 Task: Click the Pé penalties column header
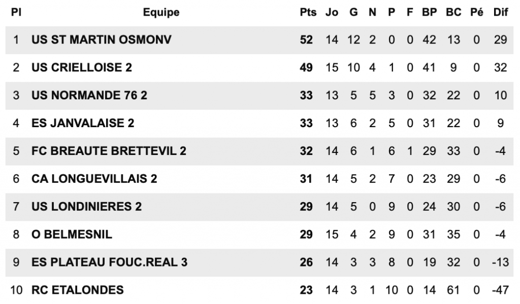coord(477,13)
